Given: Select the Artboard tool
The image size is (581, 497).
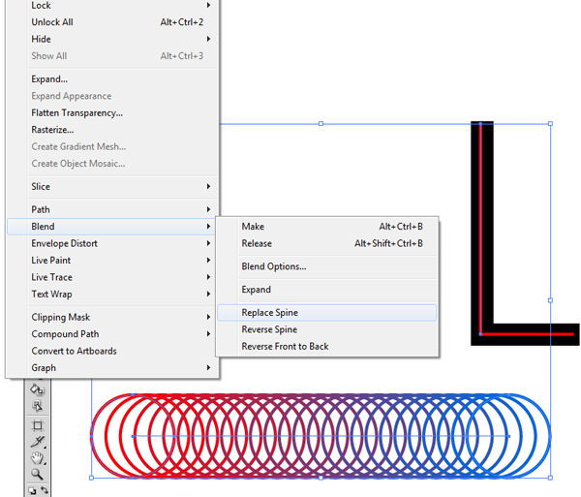Looking at the screenshot, I should pyautogui.click(x=37, y=425).
